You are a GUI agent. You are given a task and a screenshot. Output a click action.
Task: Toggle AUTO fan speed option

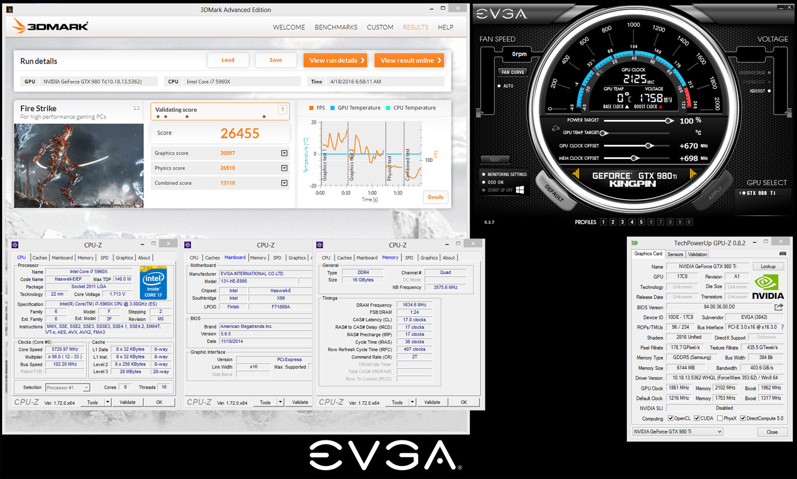click(499, 86)
